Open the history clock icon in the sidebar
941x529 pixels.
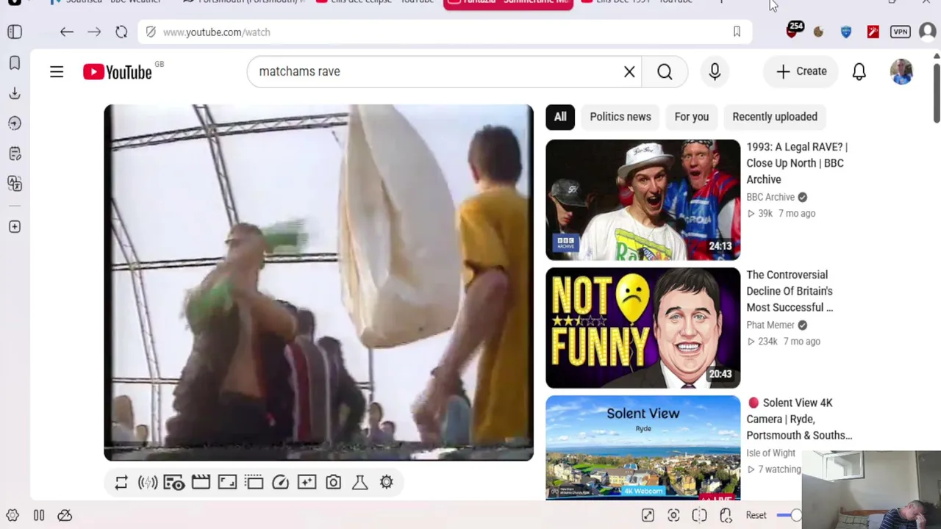pos(15,123)
